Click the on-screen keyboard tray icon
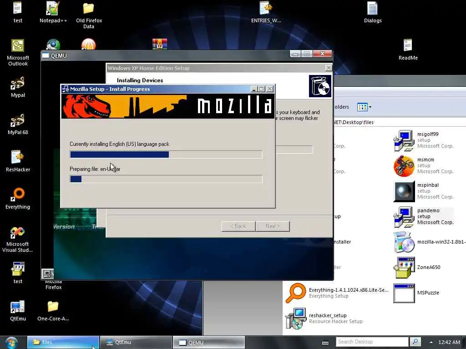Screen dimensions: 466x349 325,343
